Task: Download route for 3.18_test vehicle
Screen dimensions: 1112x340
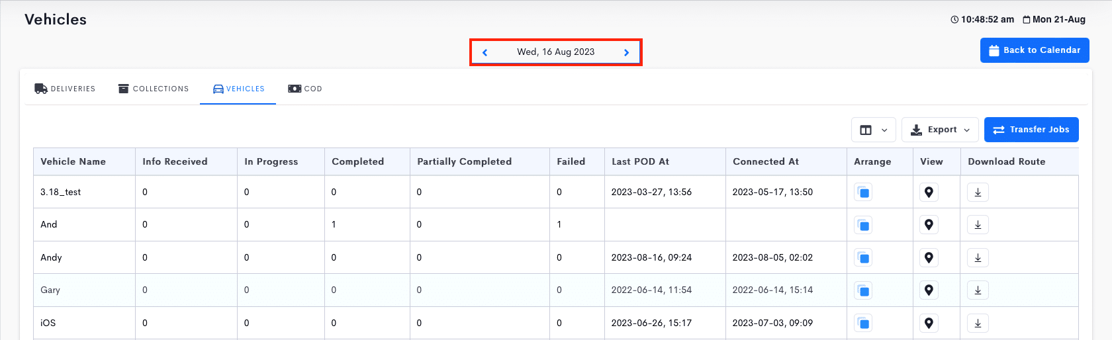Action: click(978, 192)
